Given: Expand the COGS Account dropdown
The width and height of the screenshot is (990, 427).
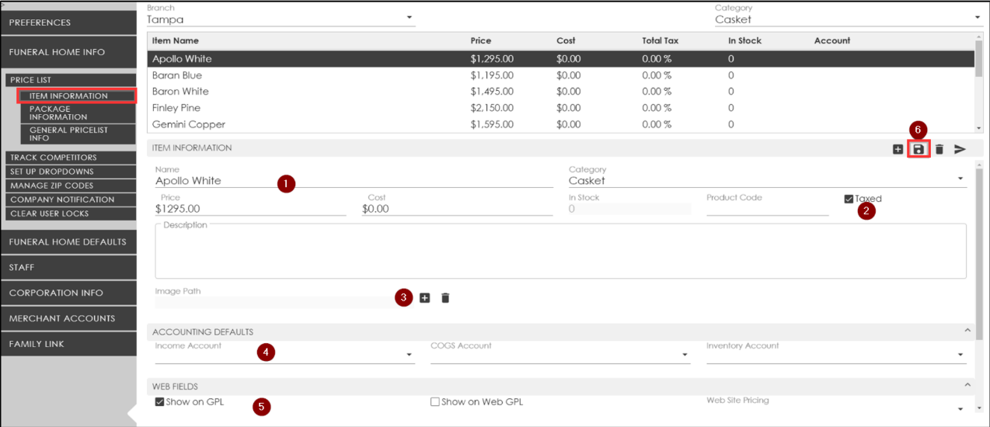Looking at the screenshot, I should (685, 356).
